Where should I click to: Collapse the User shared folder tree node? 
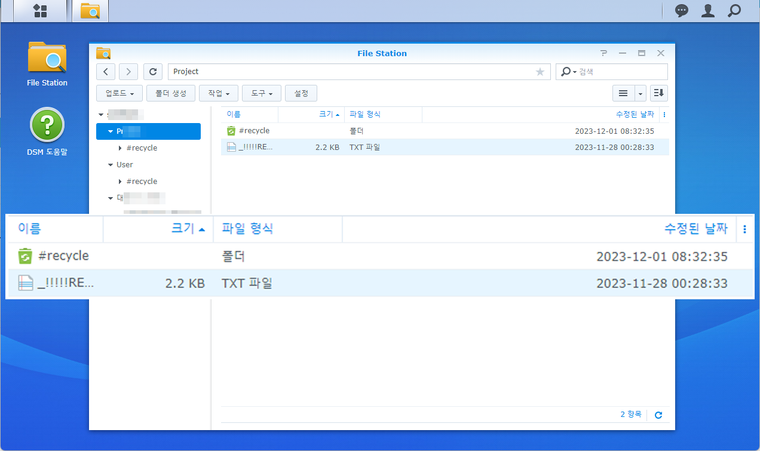click(x=111, y=165)
